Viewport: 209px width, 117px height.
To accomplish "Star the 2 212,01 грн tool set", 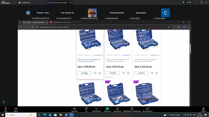I will (x=156, y=73).
